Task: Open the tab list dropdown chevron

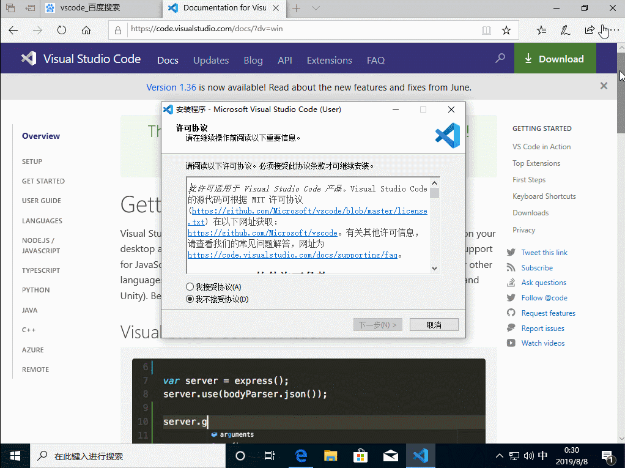Action: click(316, 8)
